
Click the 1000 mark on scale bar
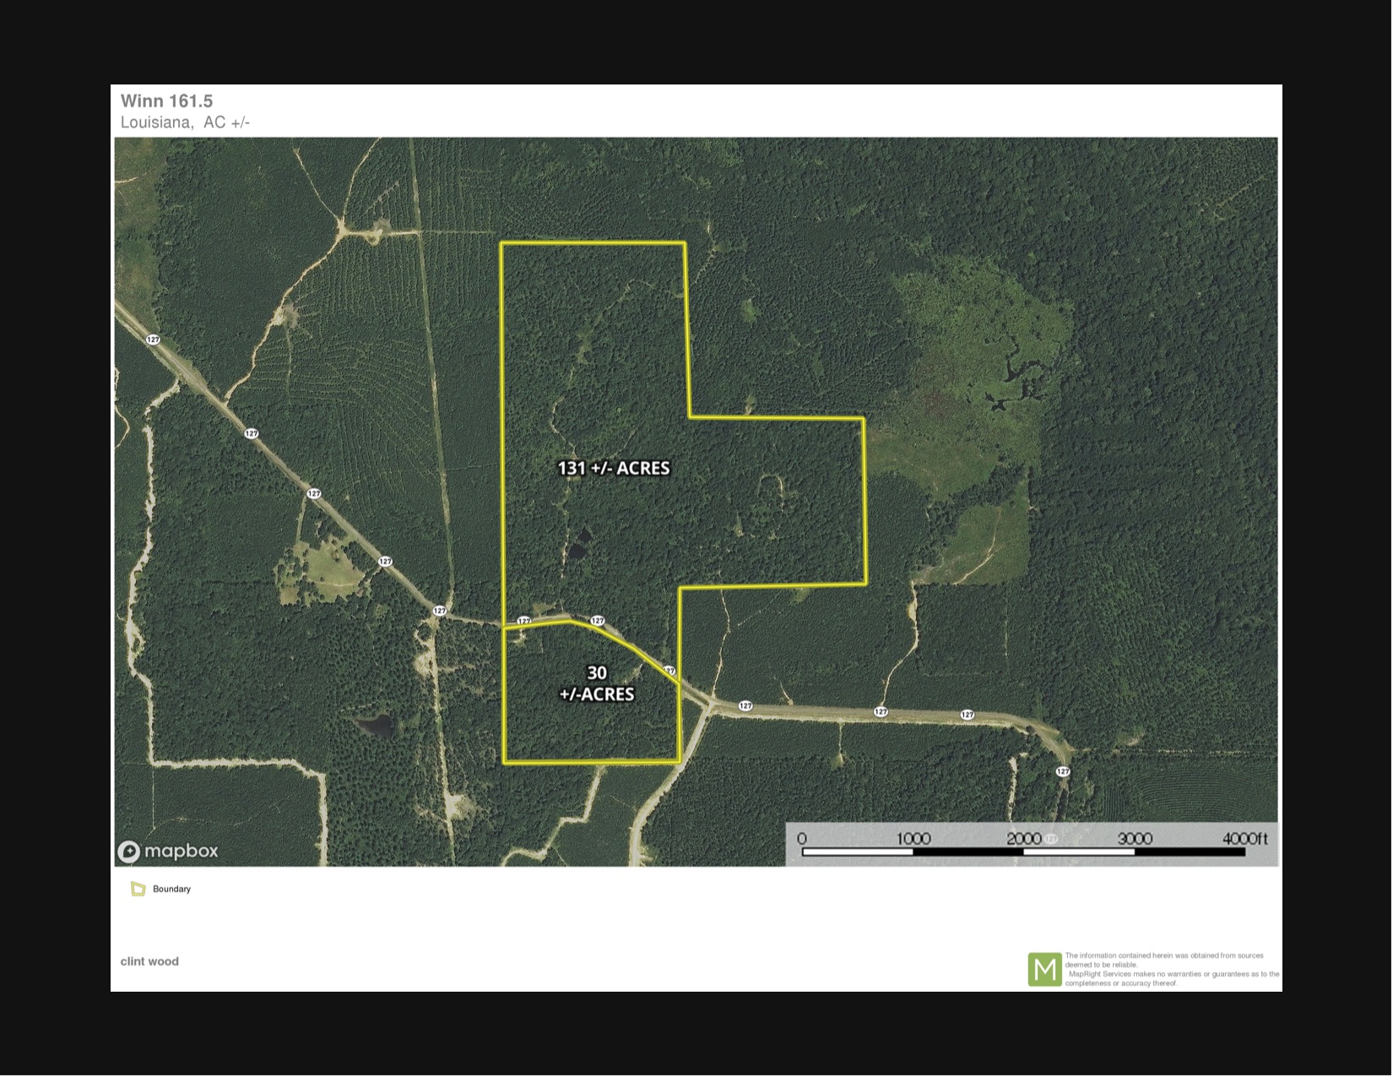913,839
